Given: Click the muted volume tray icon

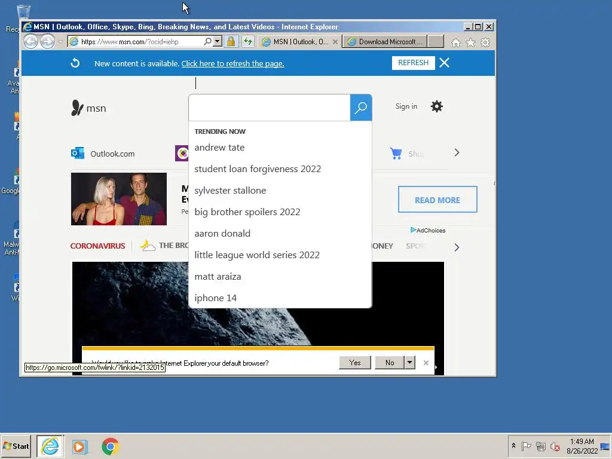Looking at the screenshot, I should [x=555, y=446].
